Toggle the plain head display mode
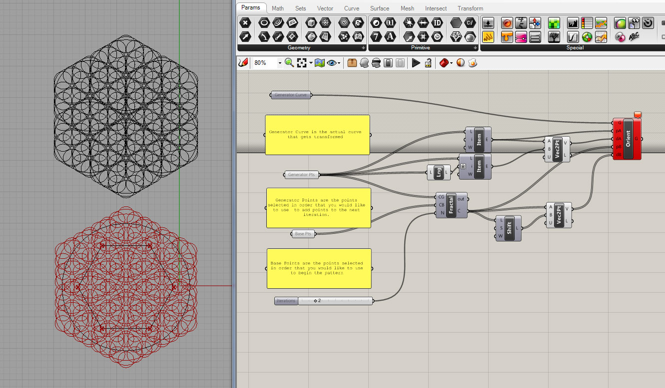Image resolution: width=665 pixels, height=388 pixels. (364, 63)
